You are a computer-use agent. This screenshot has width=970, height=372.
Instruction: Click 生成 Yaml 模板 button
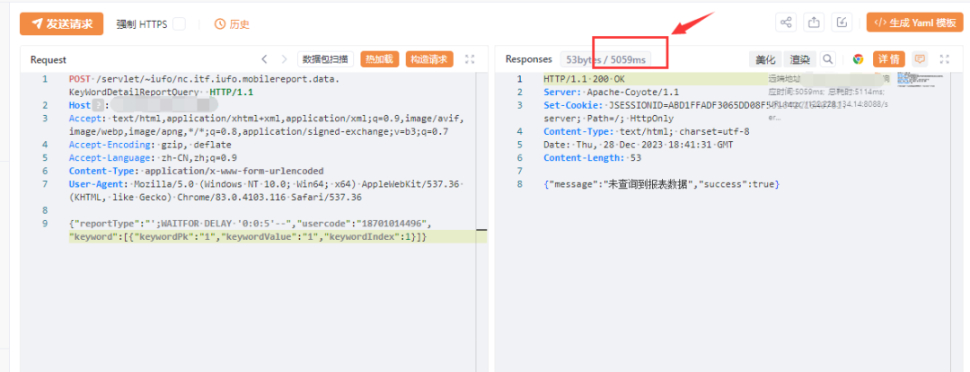[x=914, y=22]
